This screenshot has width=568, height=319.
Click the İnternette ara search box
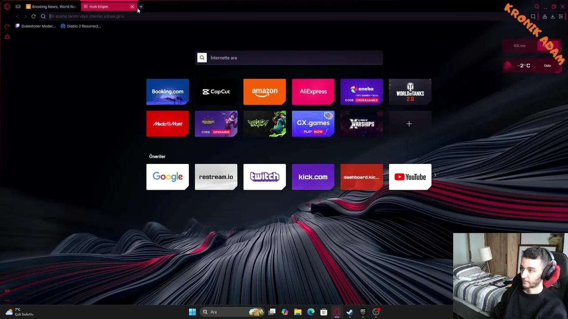click(x=289, y=58)
